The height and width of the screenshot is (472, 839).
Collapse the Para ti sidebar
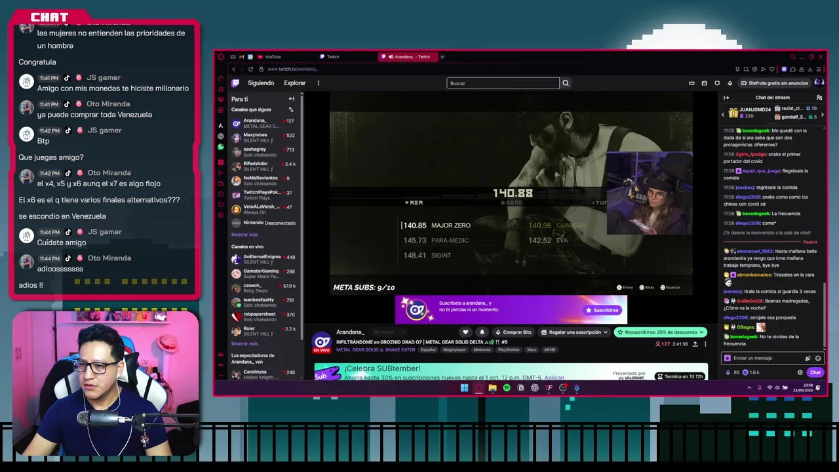[292, 99]
